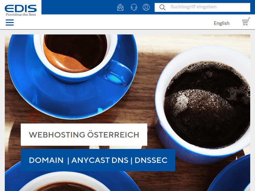View the shopping cart
The image size is (255, 191).
pos(246,22)
